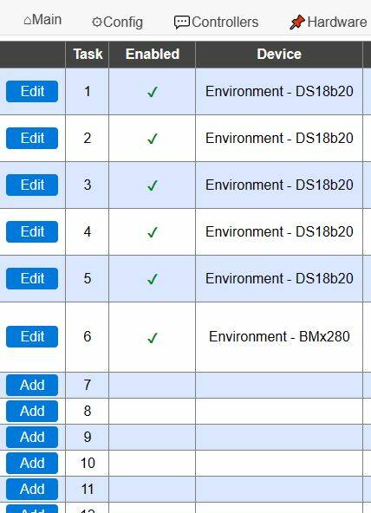Add a device to task 7
371x513 pixels.
tap(32, 385)
